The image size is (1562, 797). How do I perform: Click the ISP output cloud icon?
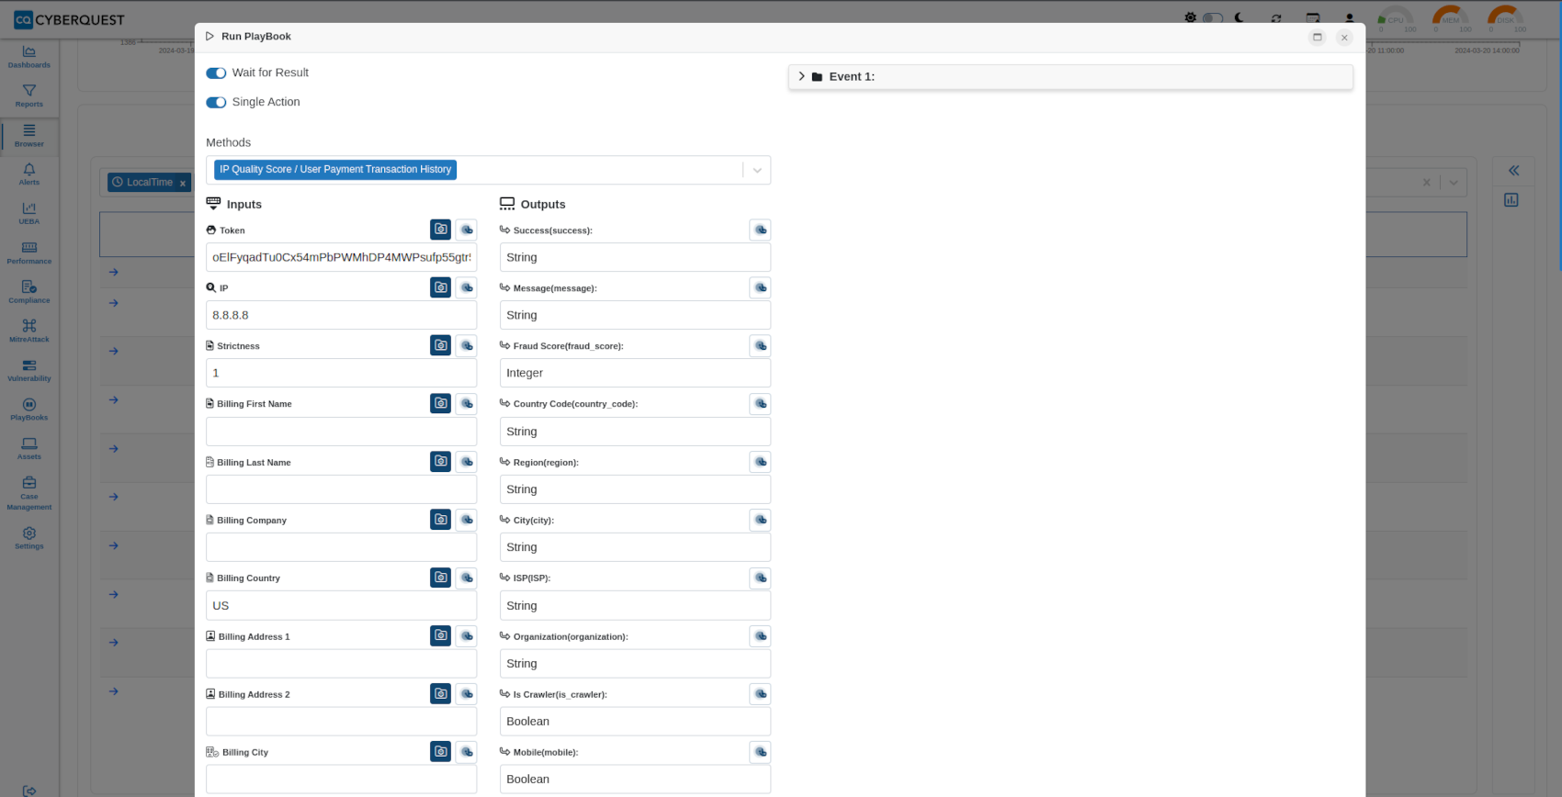[x=760, y=578]
